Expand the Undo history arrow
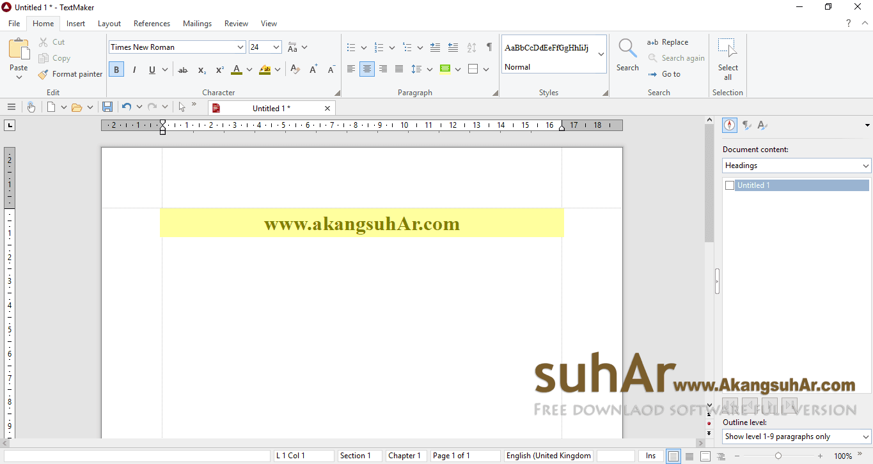Viewport: 873px width, 464px height. click(139, 107)
